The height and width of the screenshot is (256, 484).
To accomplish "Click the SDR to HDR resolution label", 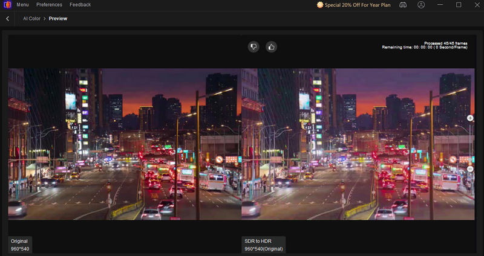I will pyautogui.click(x=264, y=248).
